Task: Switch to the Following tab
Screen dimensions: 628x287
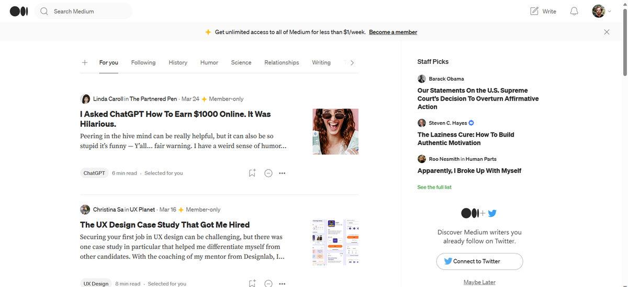Action: point(143,62)
